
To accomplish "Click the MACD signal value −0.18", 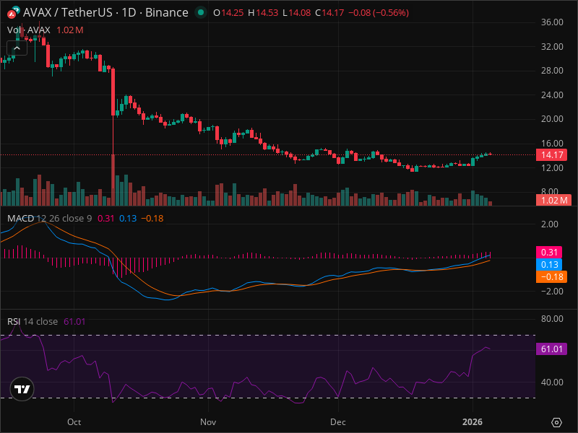I will pos(152,219).
